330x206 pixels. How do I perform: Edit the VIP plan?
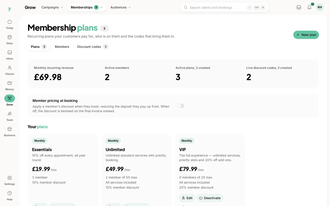click(x=187, y=198)
